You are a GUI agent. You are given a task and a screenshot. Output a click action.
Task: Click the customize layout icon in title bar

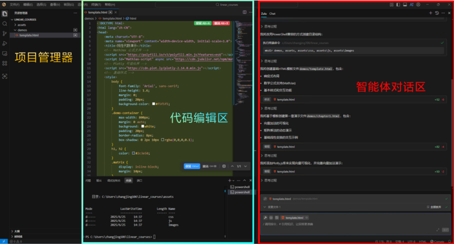[391, 5]
